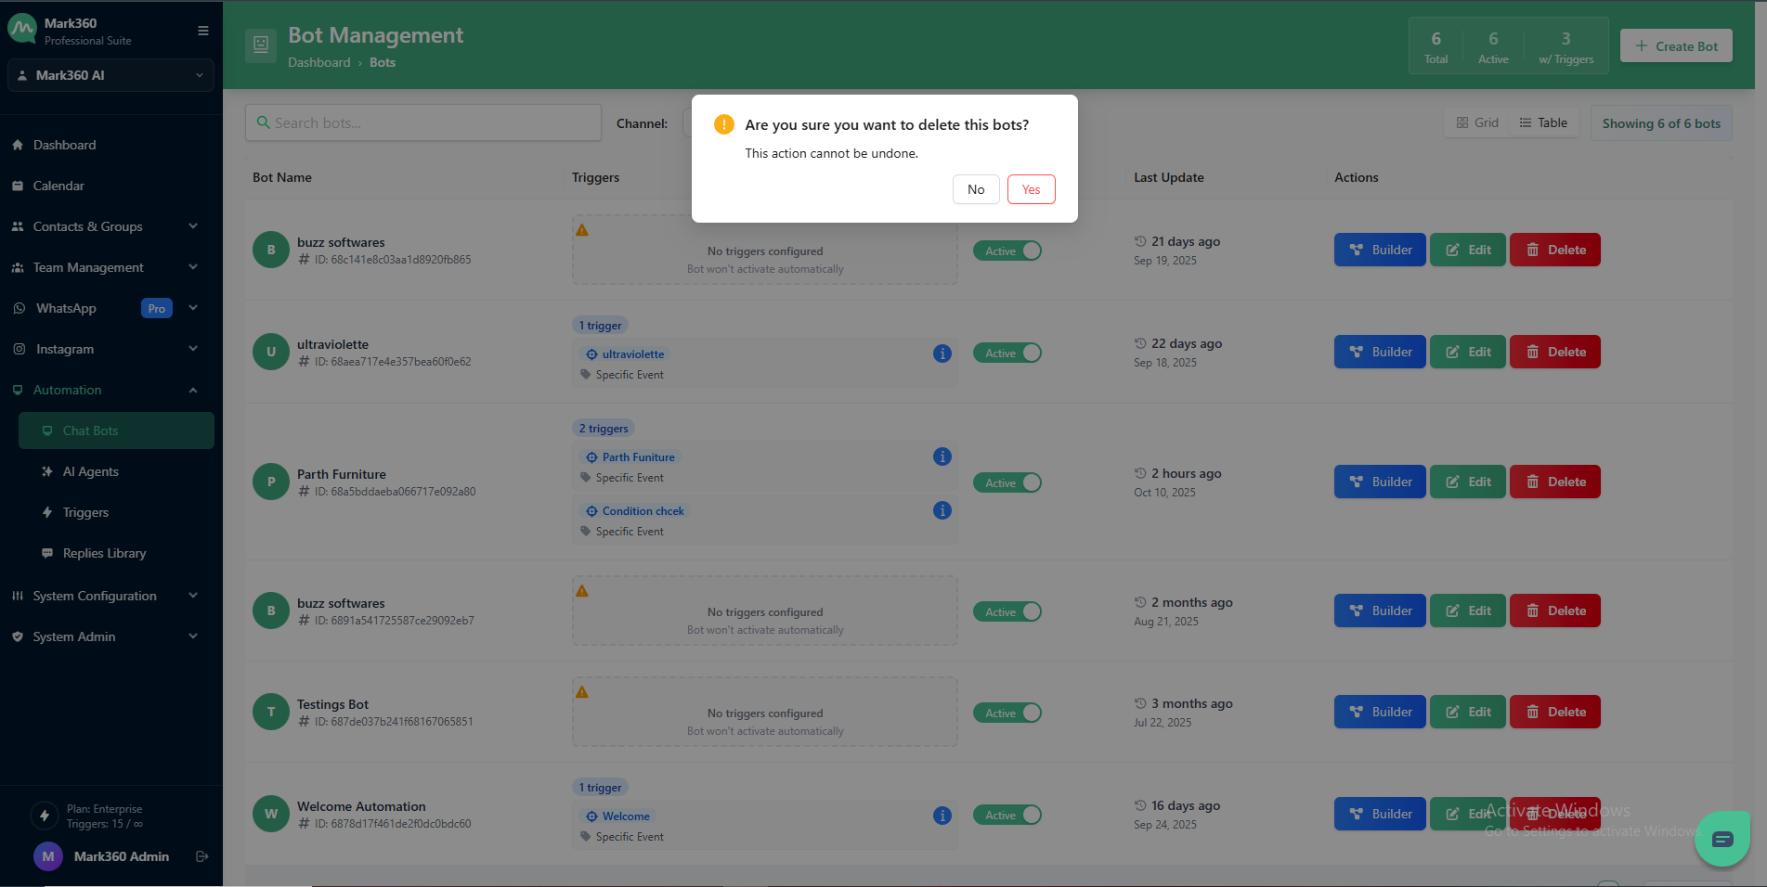Open AI Agents in sidebar
The height and width of the screenshot is (887, 1767).
(91, 471)
